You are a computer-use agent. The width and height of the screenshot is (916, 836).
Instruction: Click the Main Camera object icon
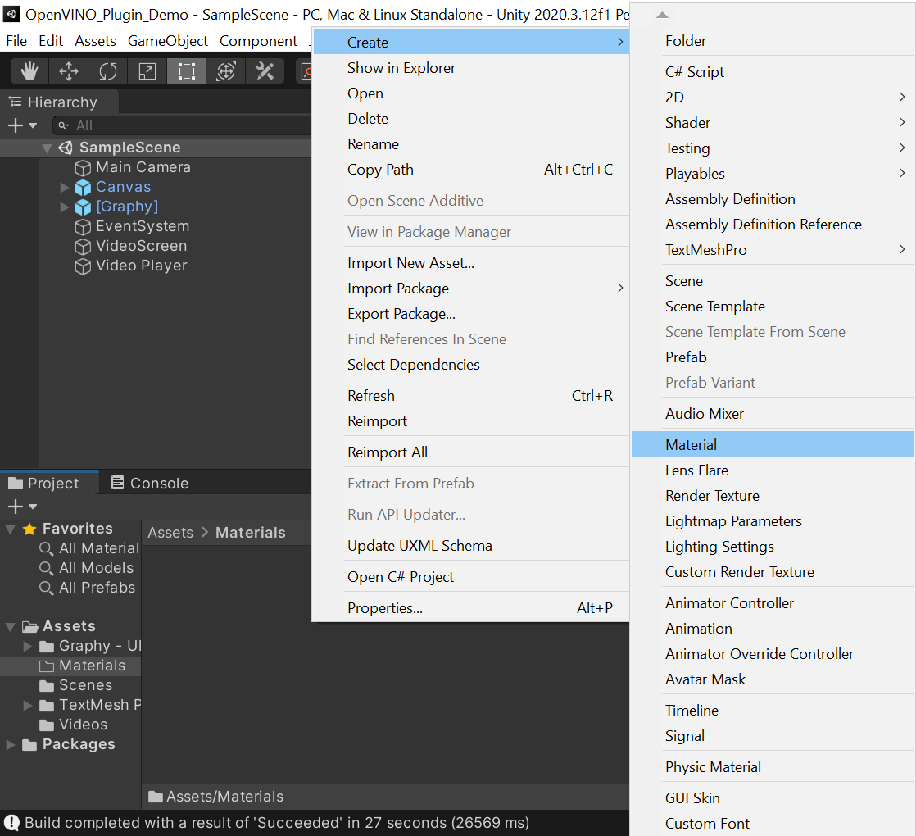click(83, 168)
